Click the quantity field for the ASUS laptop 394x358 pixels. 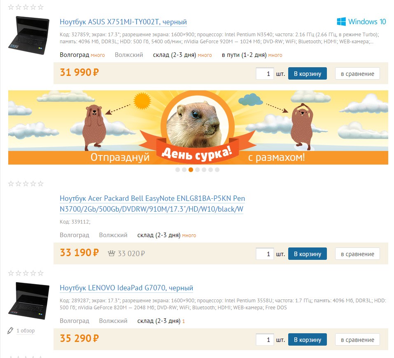pyautogui.click(x=265, y=73)
